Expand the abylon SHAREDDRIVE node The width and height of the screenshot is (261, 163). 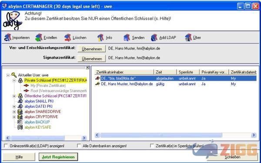pyautogui.click(x=14, y=112)
